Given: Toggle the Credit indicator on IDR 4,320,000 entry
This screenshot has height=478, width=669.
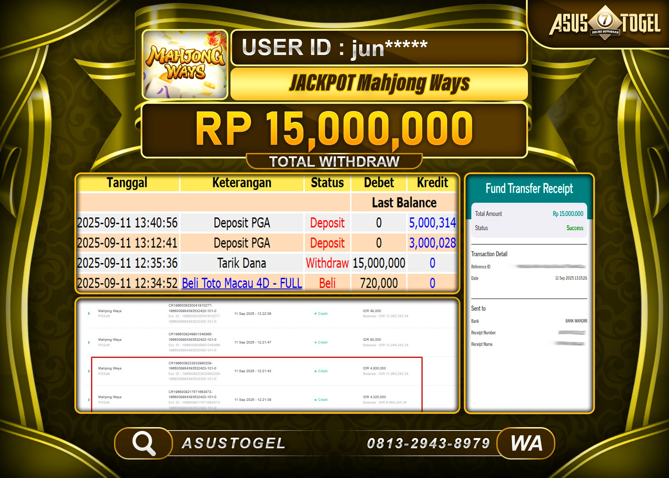Looking at the screenshot, I should pos(316,400).
